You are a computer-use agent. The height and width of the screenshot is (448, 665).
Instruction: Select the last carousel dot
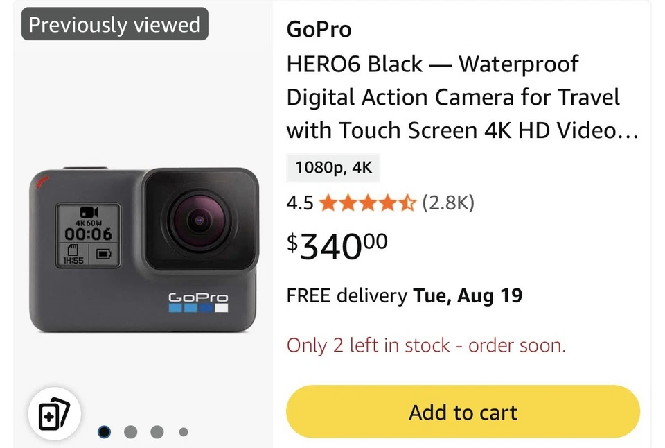tap(184, 431)
